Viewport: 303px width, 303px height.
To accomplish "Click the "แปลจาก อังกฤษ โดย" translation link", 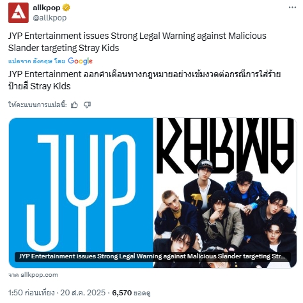I will pyautogui.click(x=36, y=61).
